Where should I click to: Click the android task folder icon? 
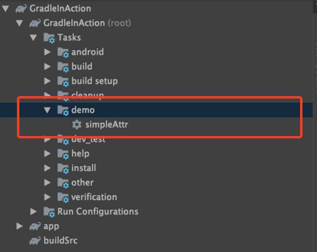(x=63, y=52)
